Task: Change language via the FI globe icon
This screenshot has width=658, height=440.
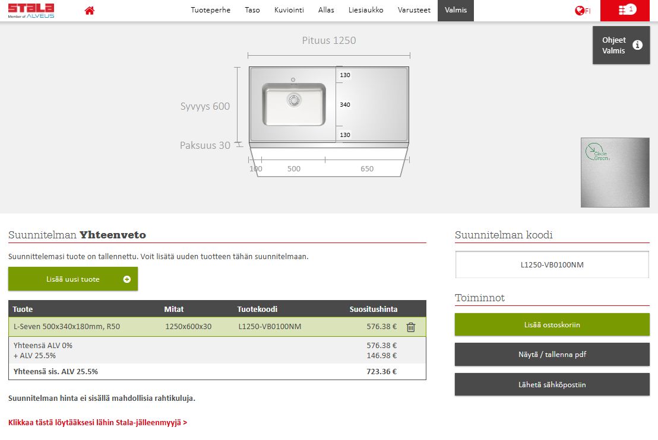Action: click(x=583, y=11)
